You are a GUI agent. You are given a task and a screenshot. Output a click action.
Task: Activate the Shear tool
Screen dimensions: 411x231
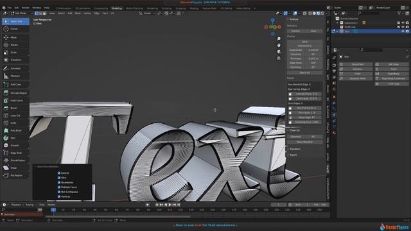(15, 168)
